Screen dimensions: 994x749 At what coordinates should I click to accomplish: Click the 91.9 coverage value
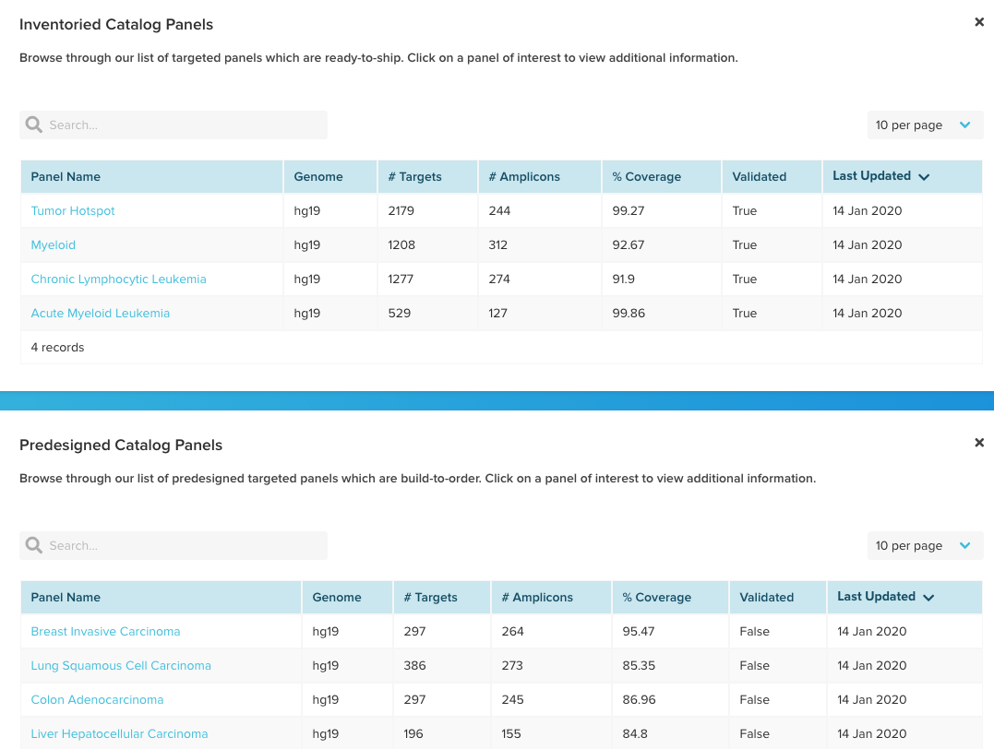pos(623,279)
